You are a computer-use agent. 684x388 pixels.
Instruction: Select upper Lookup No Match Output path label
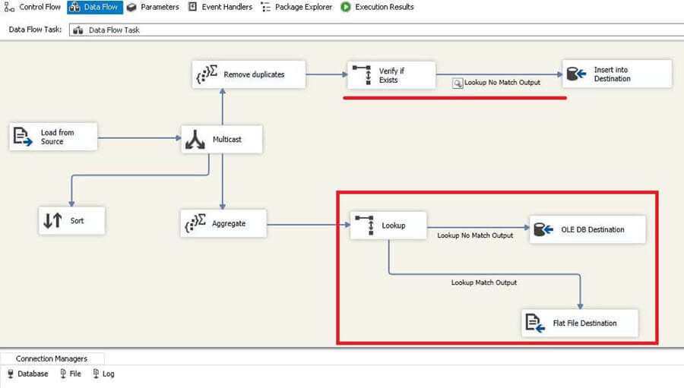click(502, 83)
